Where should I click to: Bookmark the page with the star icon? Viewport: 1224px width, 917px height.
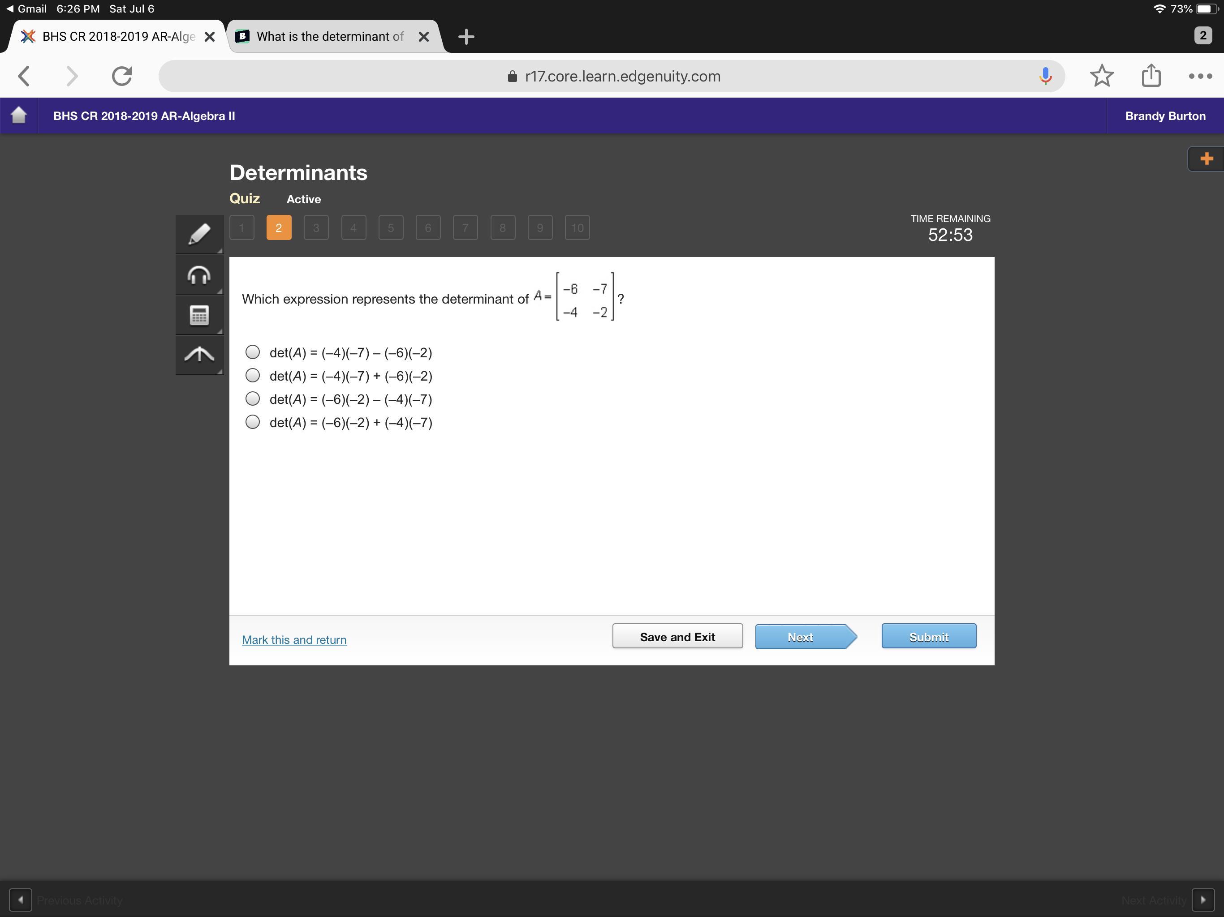[x=1101, y=76]
